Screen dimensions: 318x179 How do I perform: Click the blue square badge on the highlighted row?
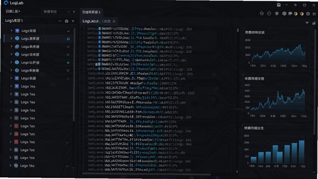point(68,39)
